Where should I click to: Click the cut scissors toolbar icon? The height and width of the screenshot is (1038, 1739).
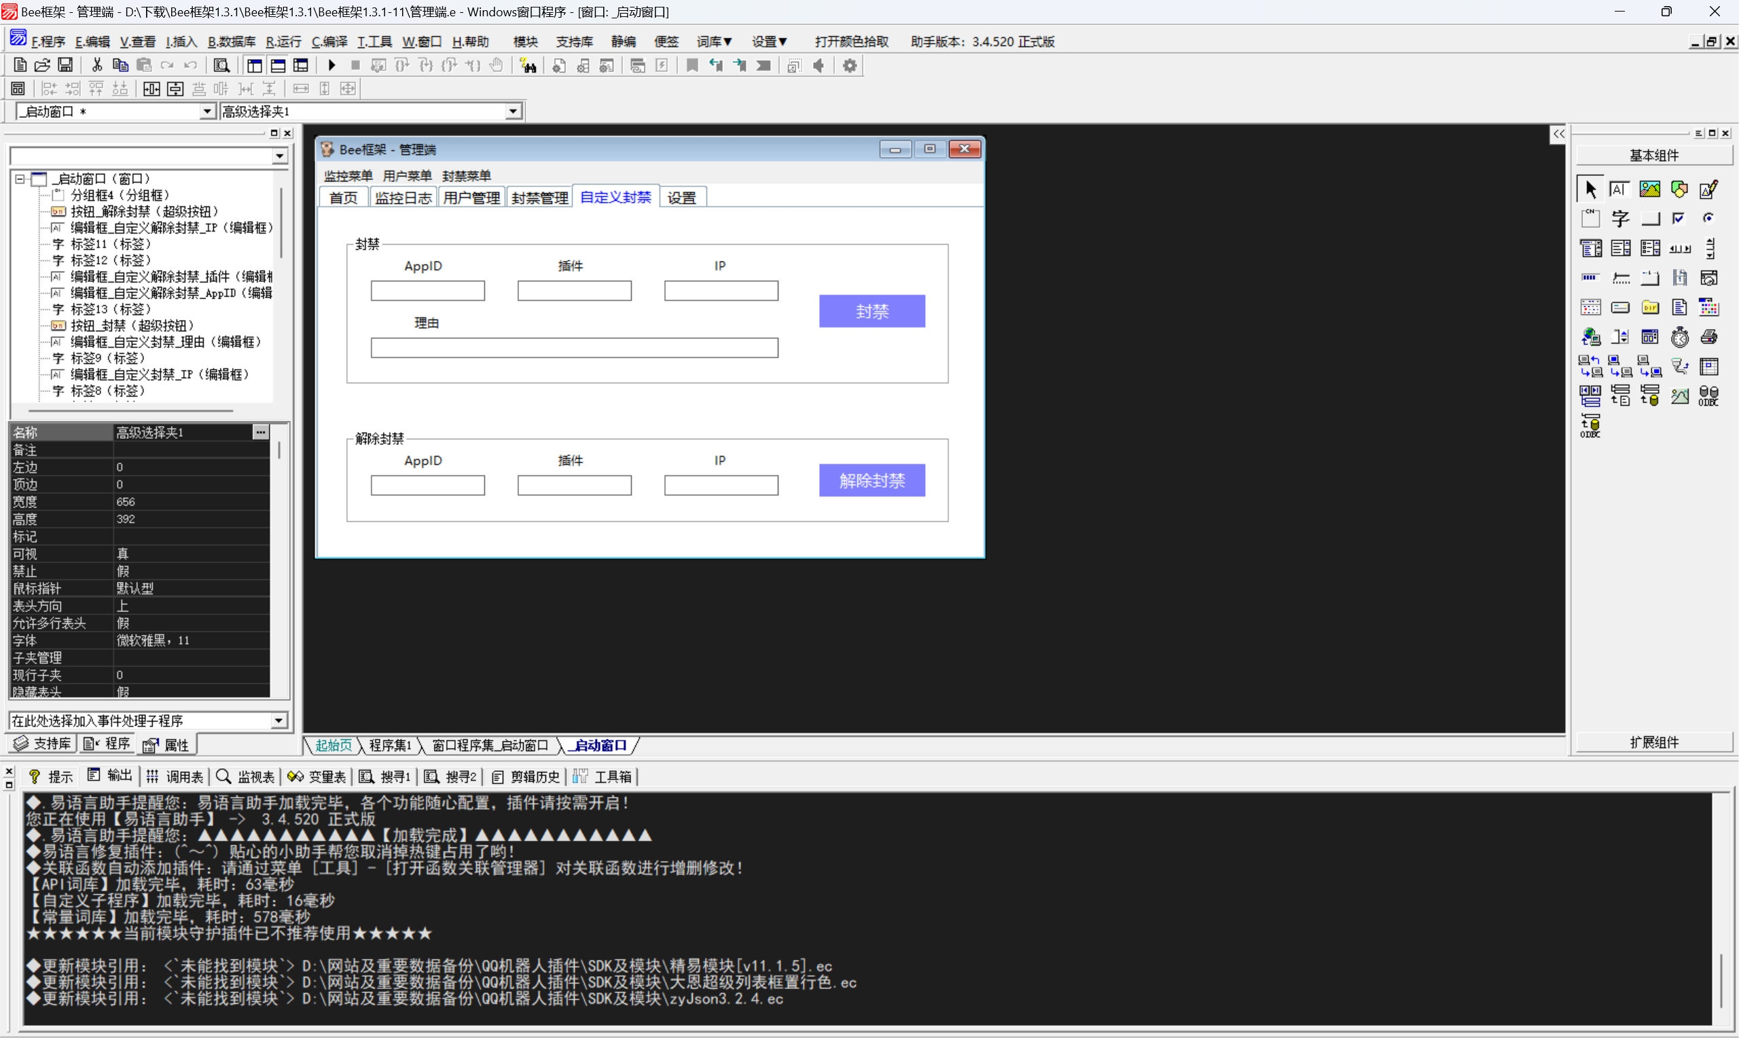(x=97, y=66)
